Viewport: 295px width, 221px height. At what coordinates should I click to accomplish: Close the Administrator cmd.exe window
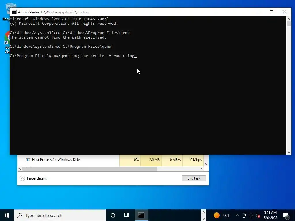click(x=284, y=12)
